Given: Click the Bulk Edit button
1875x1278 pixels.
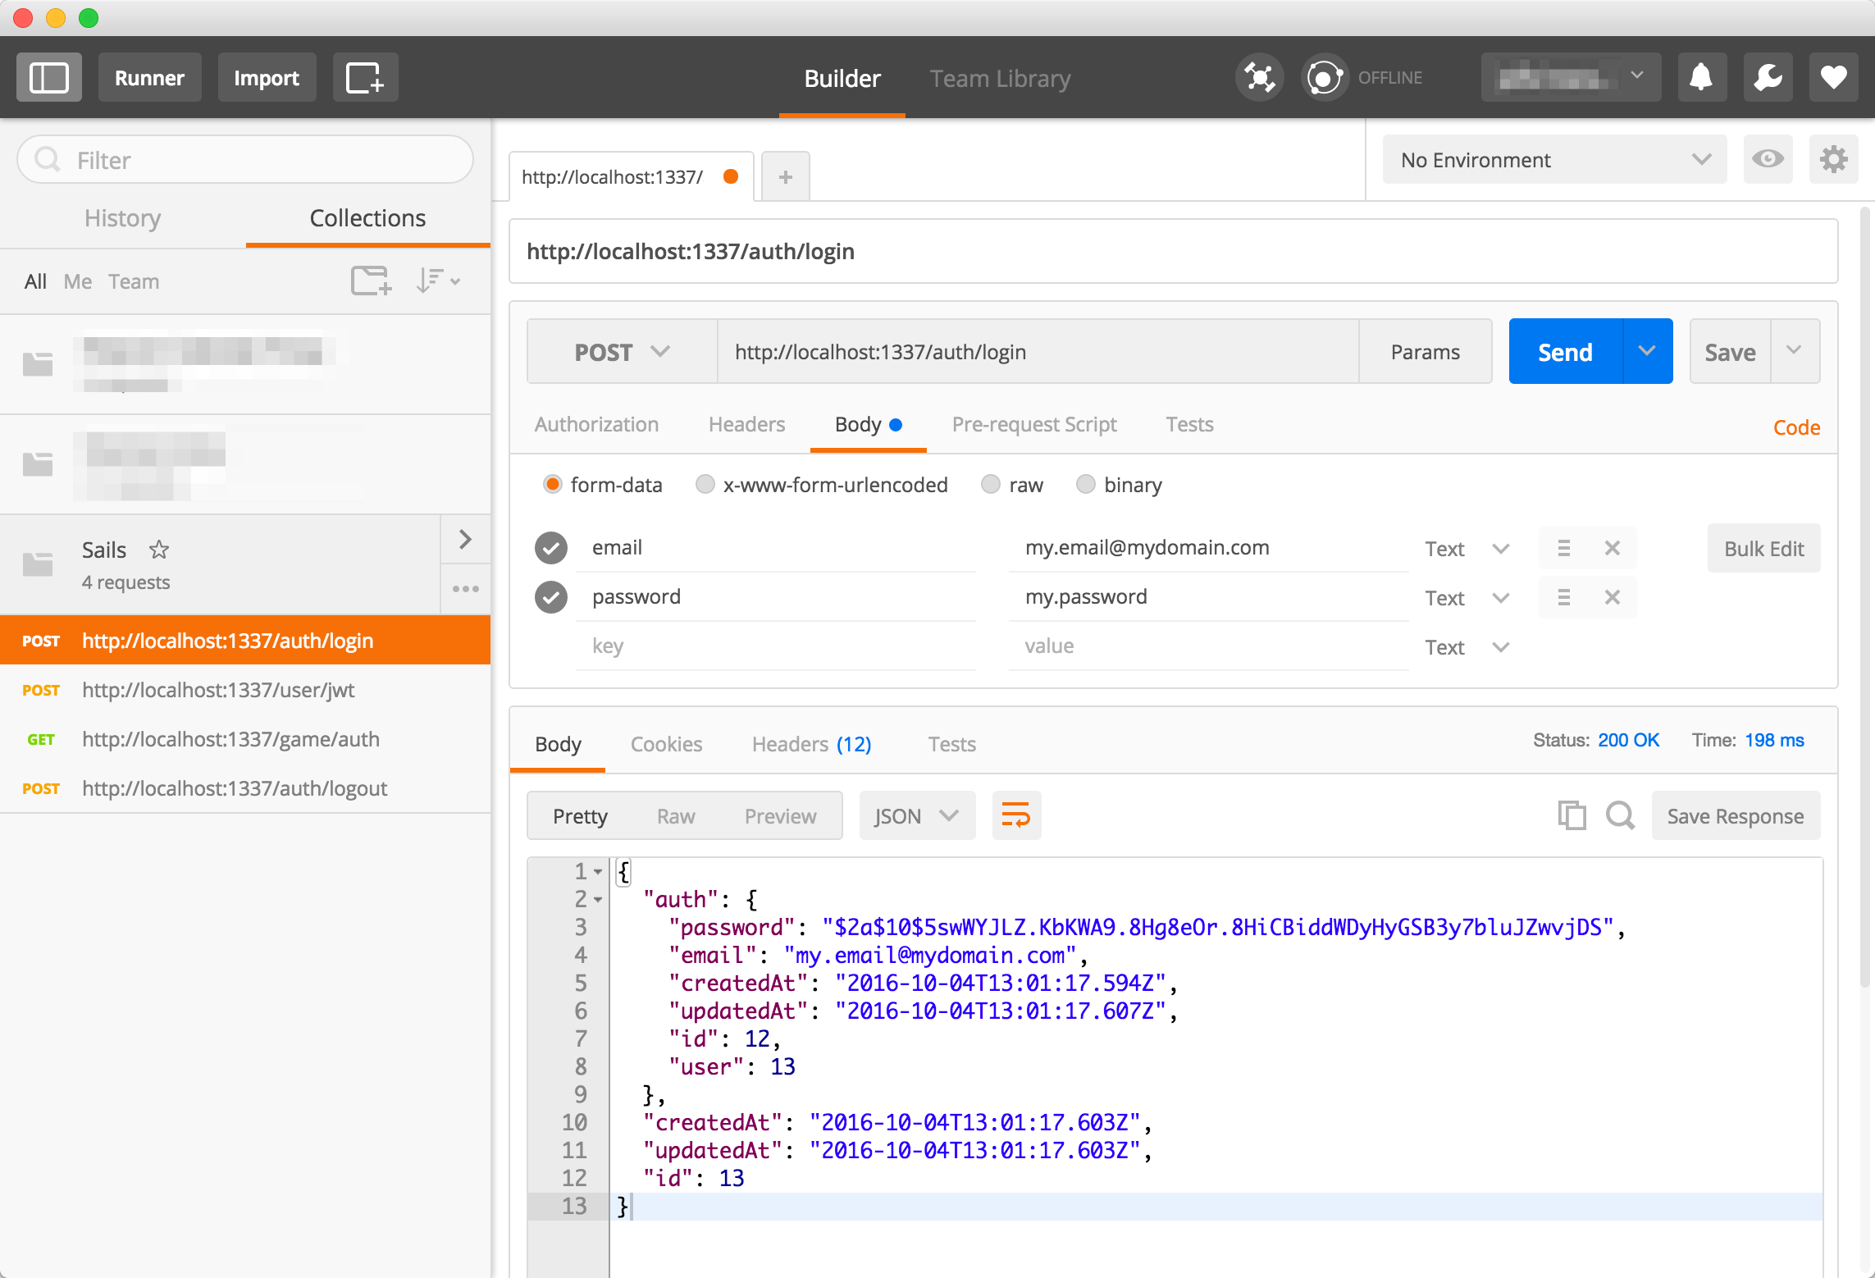Looking at the screenshot, I should click(x=1763, y=548).
